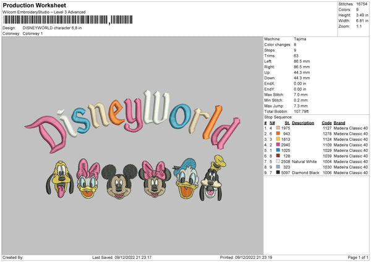Select the Min Stitch value '0.2 mm'
This screenshot has height=262, width=371.
click(301, 101)
